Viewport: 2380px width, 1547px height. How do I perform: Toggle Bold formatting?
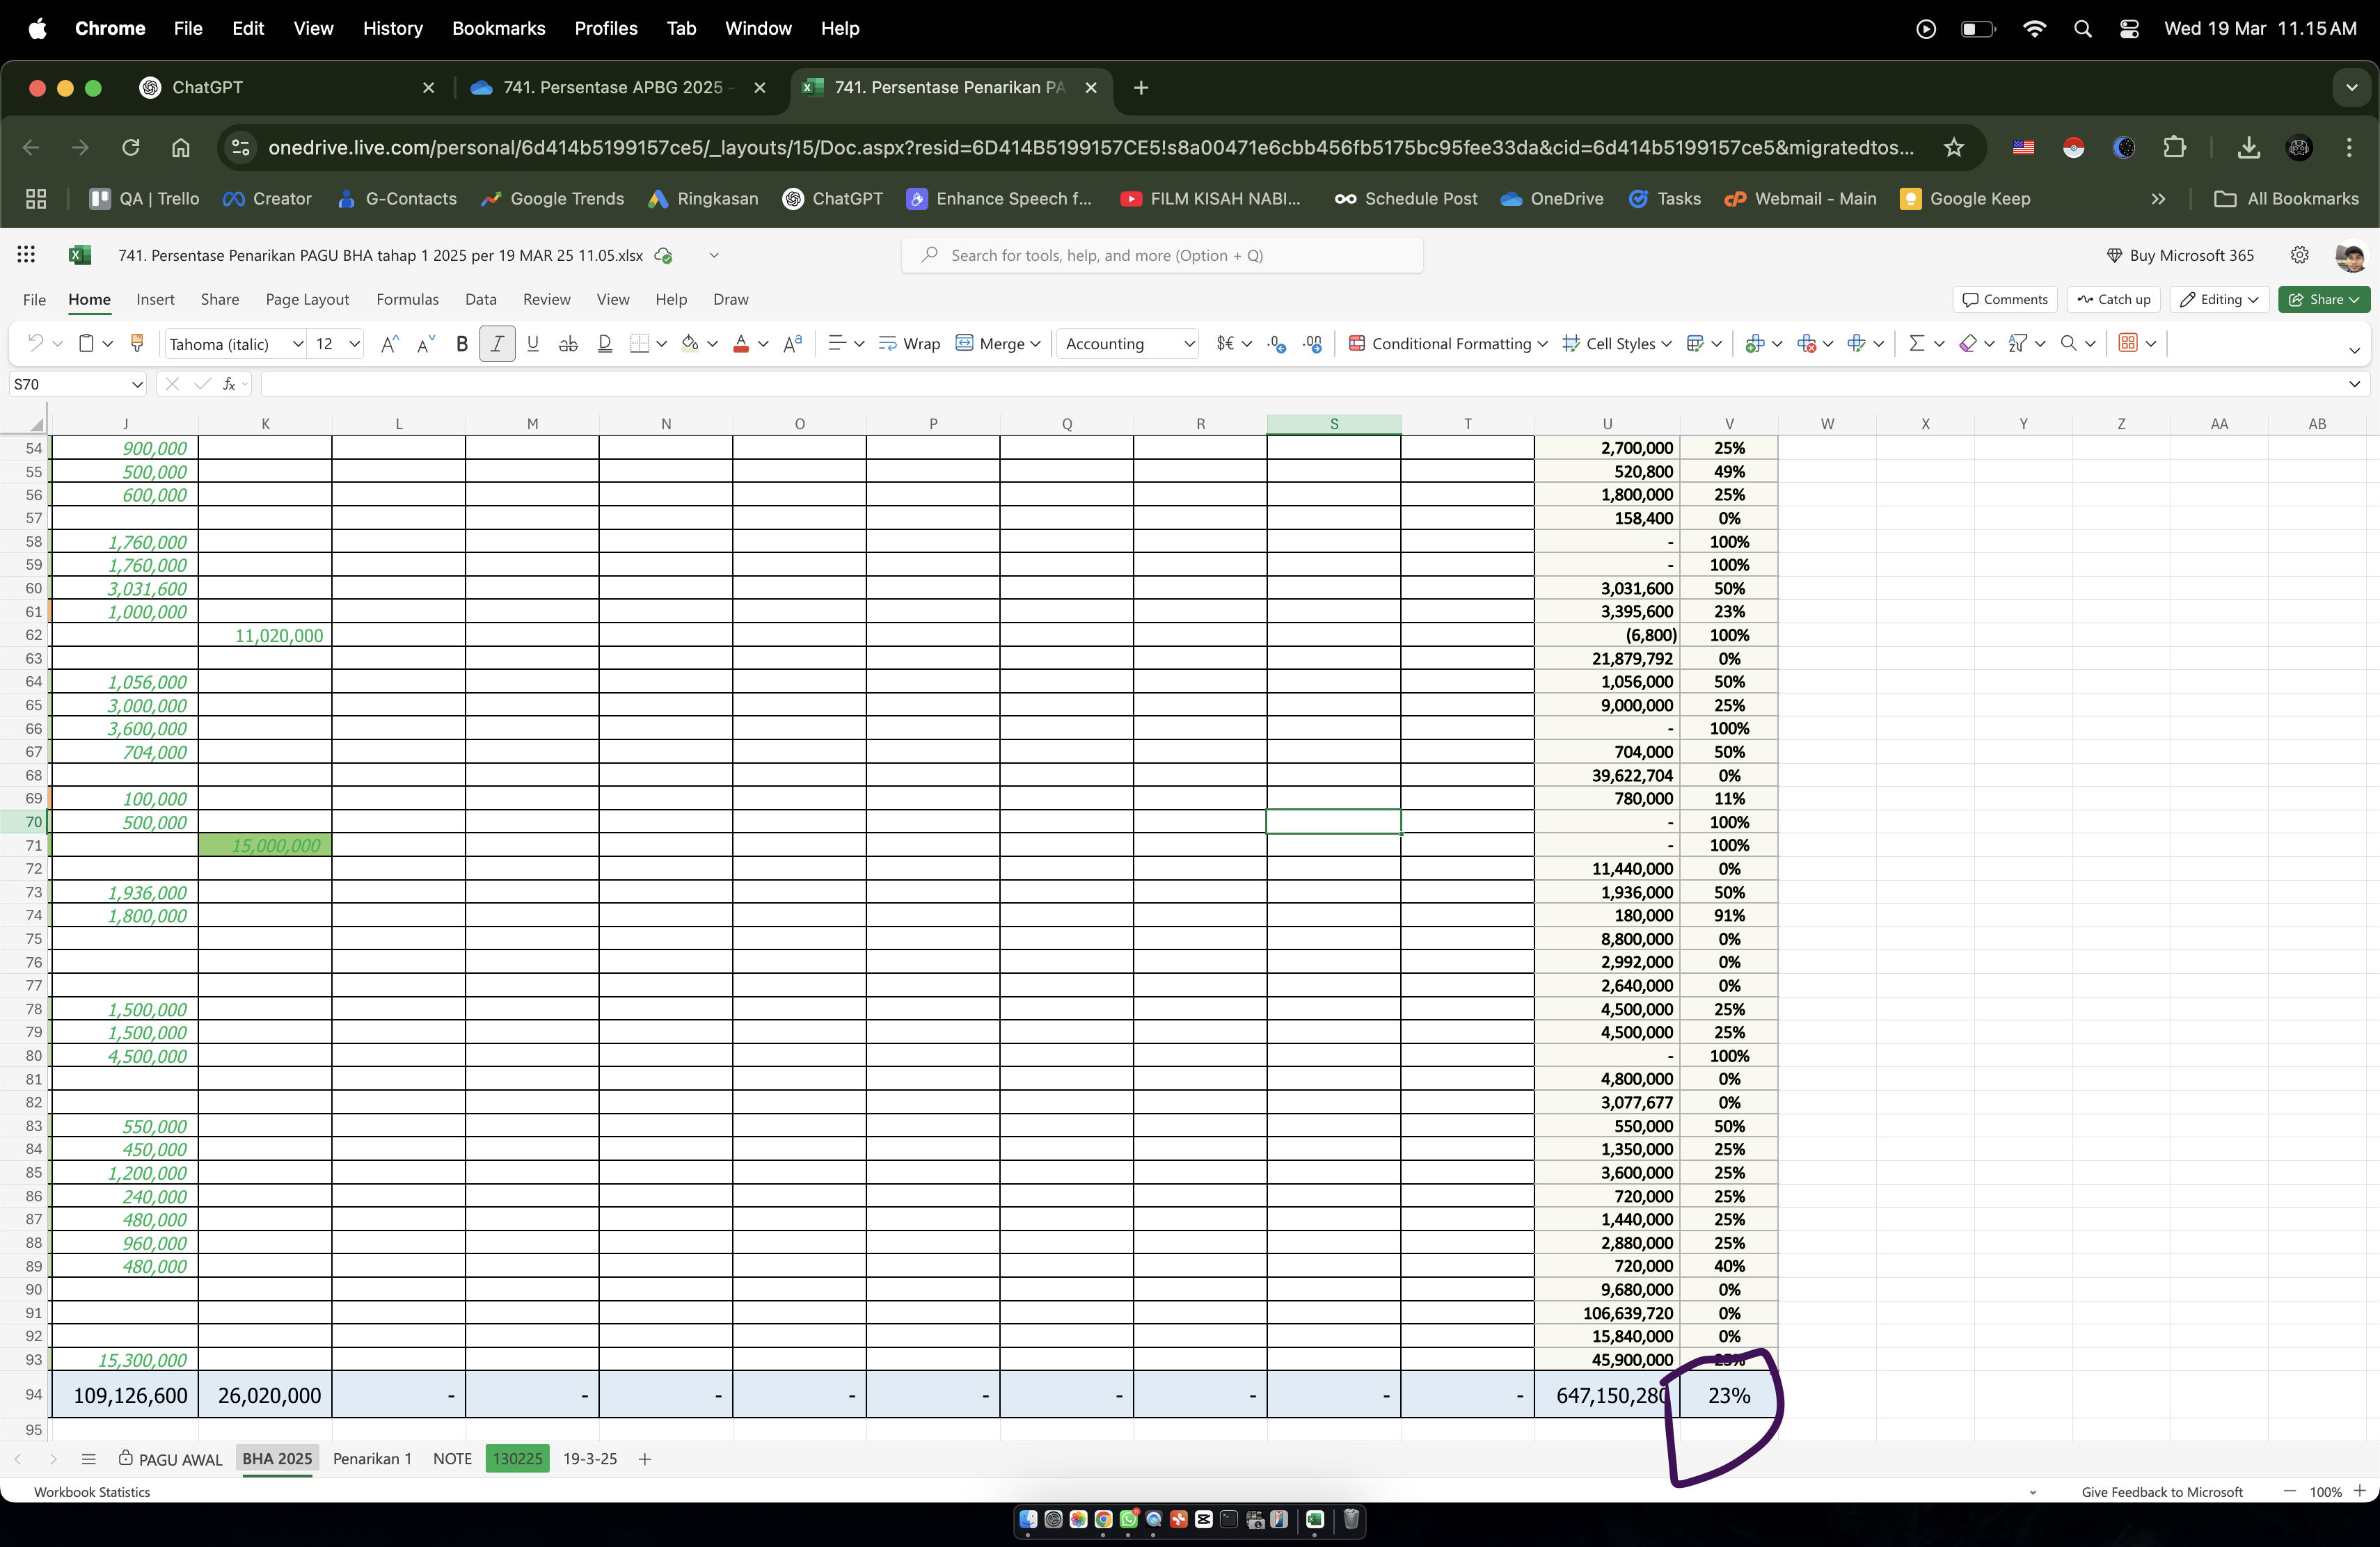coord(461,344)
